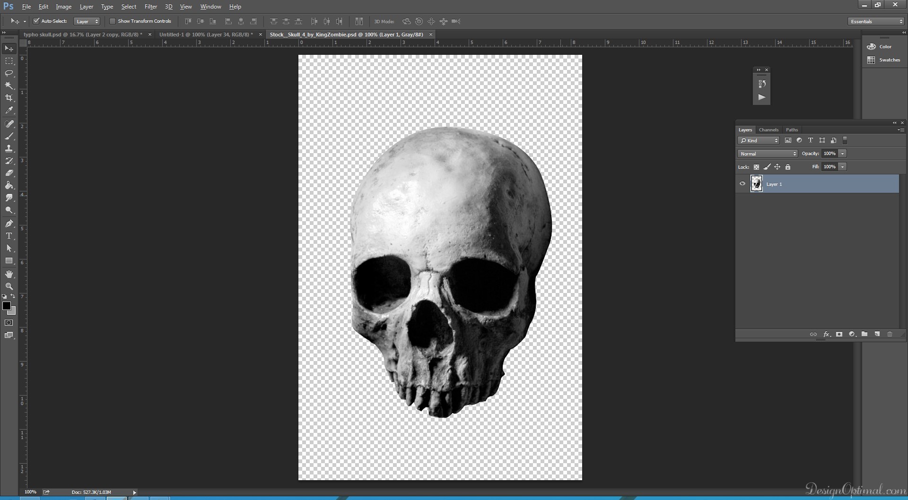The height and width of the screenshot is (500, 908).
Task: Create new adjustment layer
Action: [852, 334]
